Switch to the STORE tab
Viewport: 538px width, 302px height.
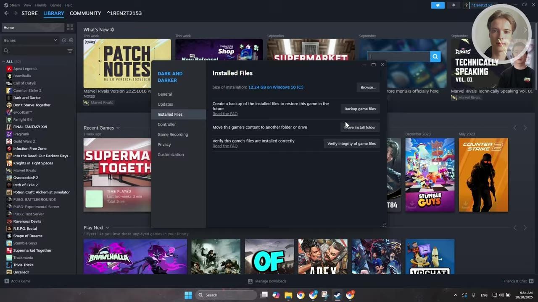[29, 13]
